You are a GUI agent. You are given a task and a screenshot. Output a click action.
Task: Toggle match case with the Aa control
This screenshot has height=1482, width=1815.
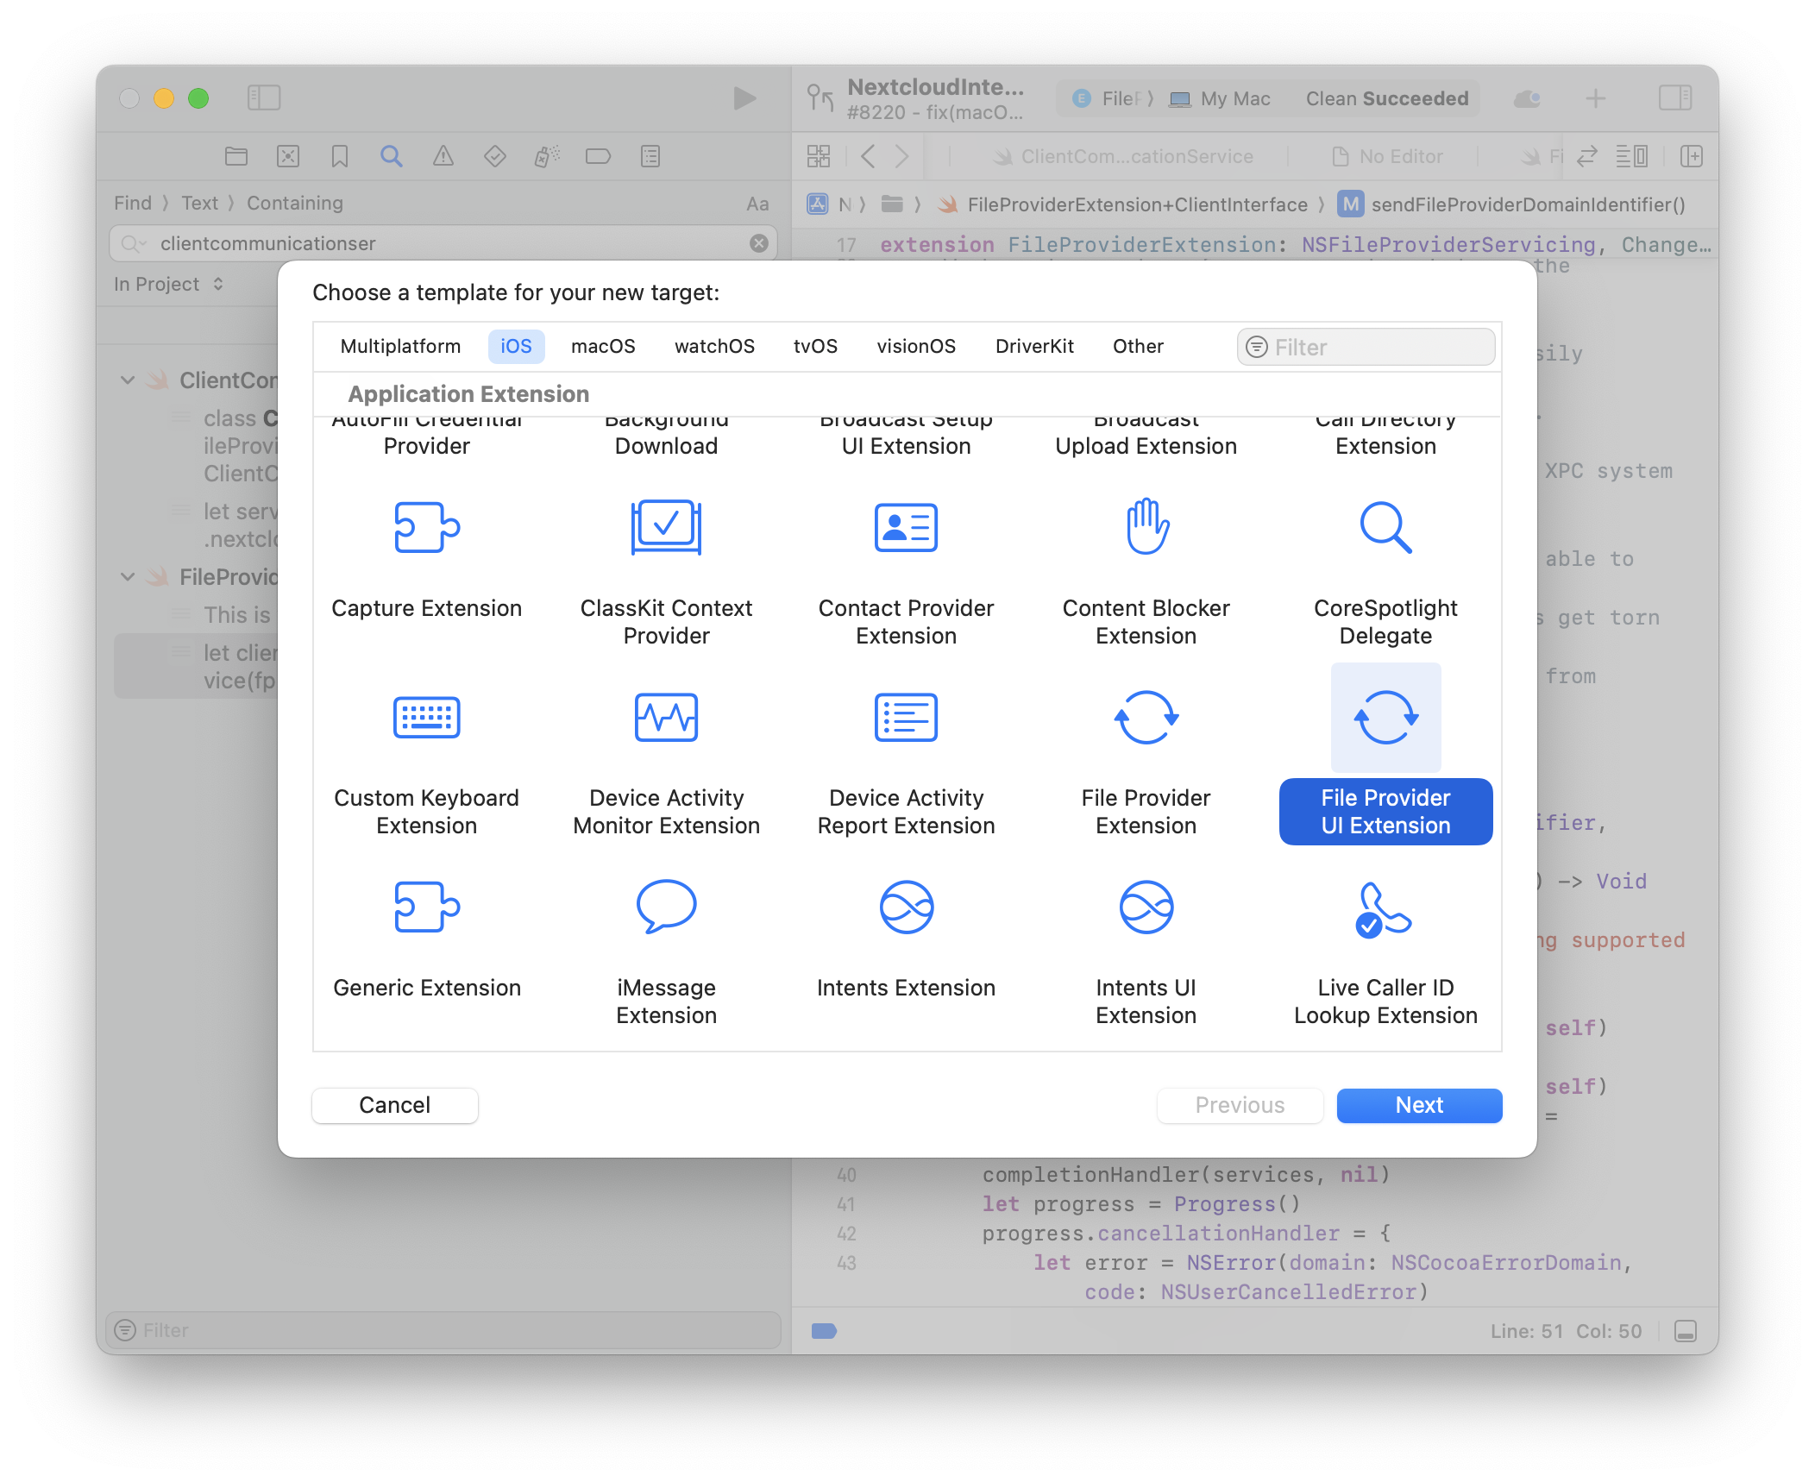(x=757, y=204)
